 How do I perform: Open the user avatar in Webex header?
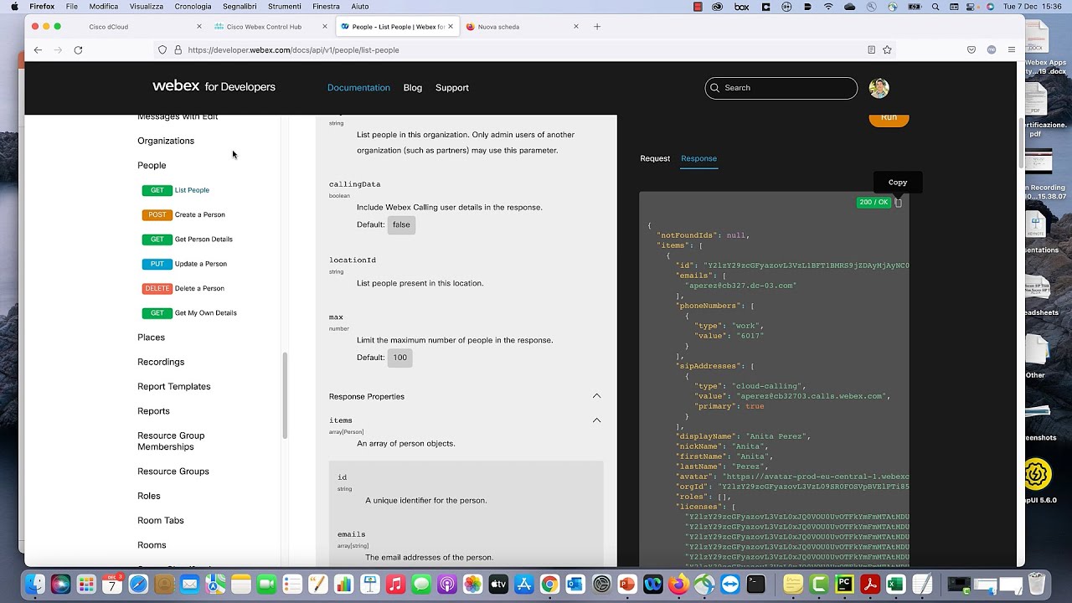point(879,88)
